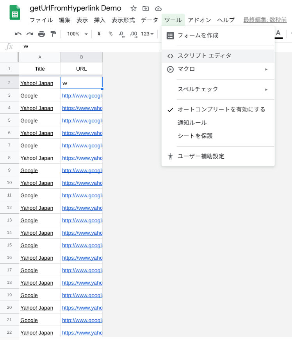Open the URL link in cell B6

82,133
